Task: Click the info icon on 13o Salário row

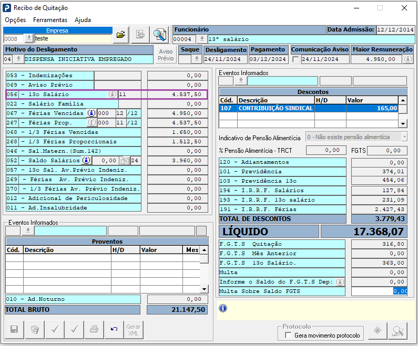Action: pos(112,94)
